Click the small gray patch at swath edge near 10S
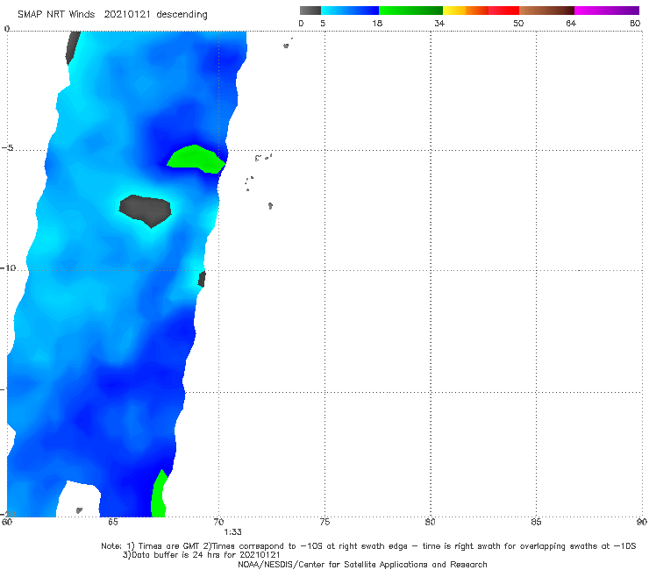This screenshot has height=570, width=649. coord(202,279)
